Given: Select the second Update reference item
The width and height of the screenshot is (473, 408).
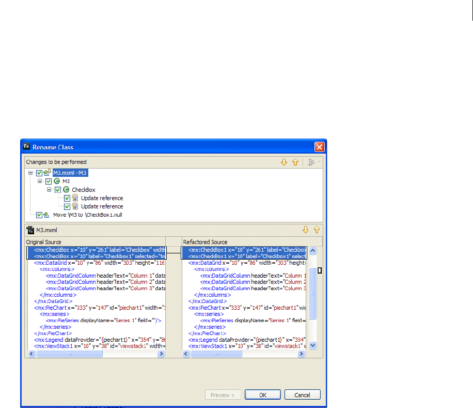Looking at the screenshot, I should (x=102, y=206).
